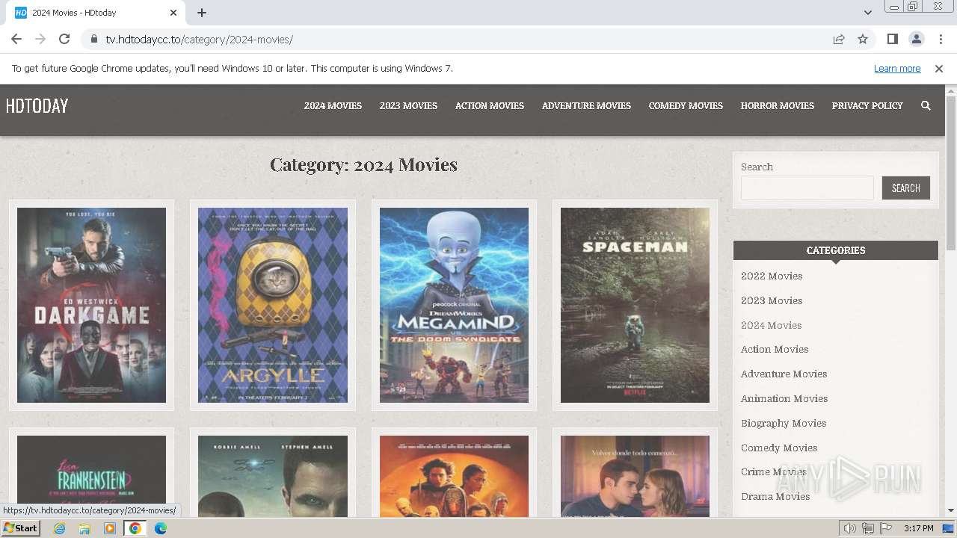This screenshot has height=538, width=957.
Task: Close the 2024 Movies - HDtoday tab
Action: [173, 13]
